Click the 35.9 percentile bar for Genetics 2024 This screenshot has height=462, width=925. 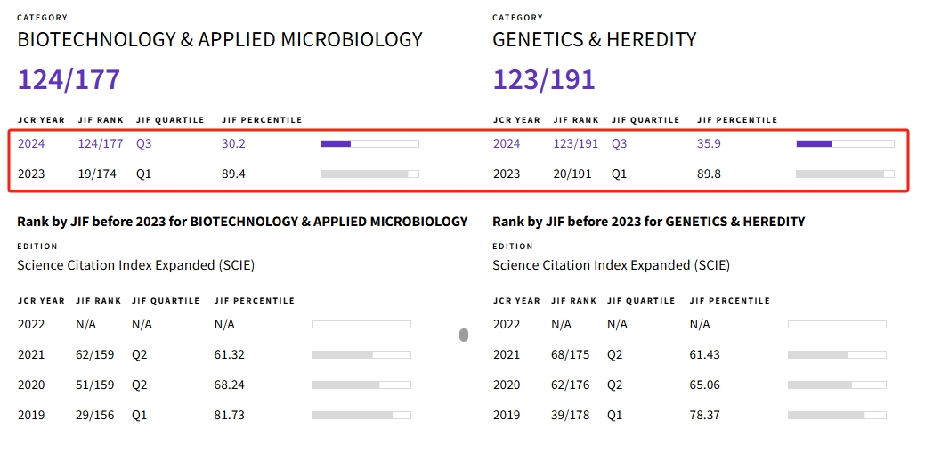pyautogui.click(x=845, y=143)
